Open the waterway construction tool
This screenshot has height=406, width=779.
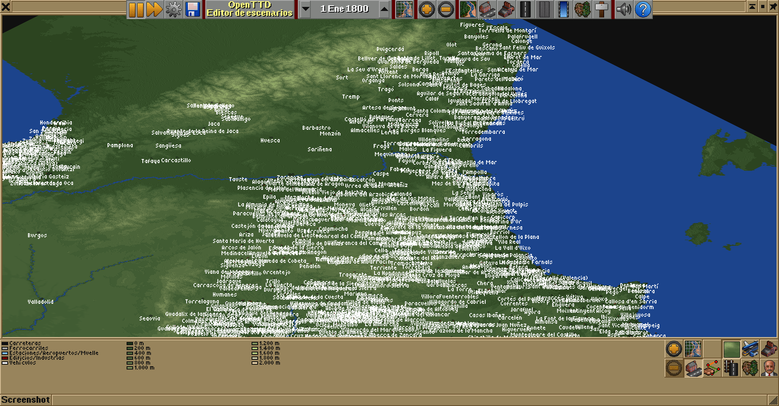point(563,9)
